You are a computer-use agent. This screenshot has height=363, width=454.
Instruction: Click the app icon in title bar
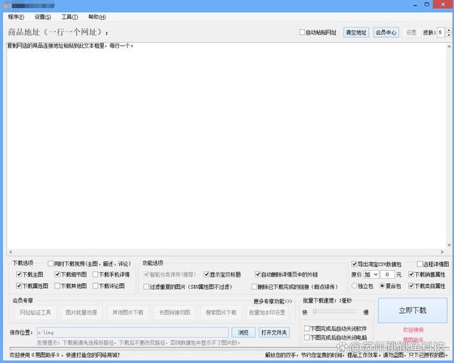6,5
